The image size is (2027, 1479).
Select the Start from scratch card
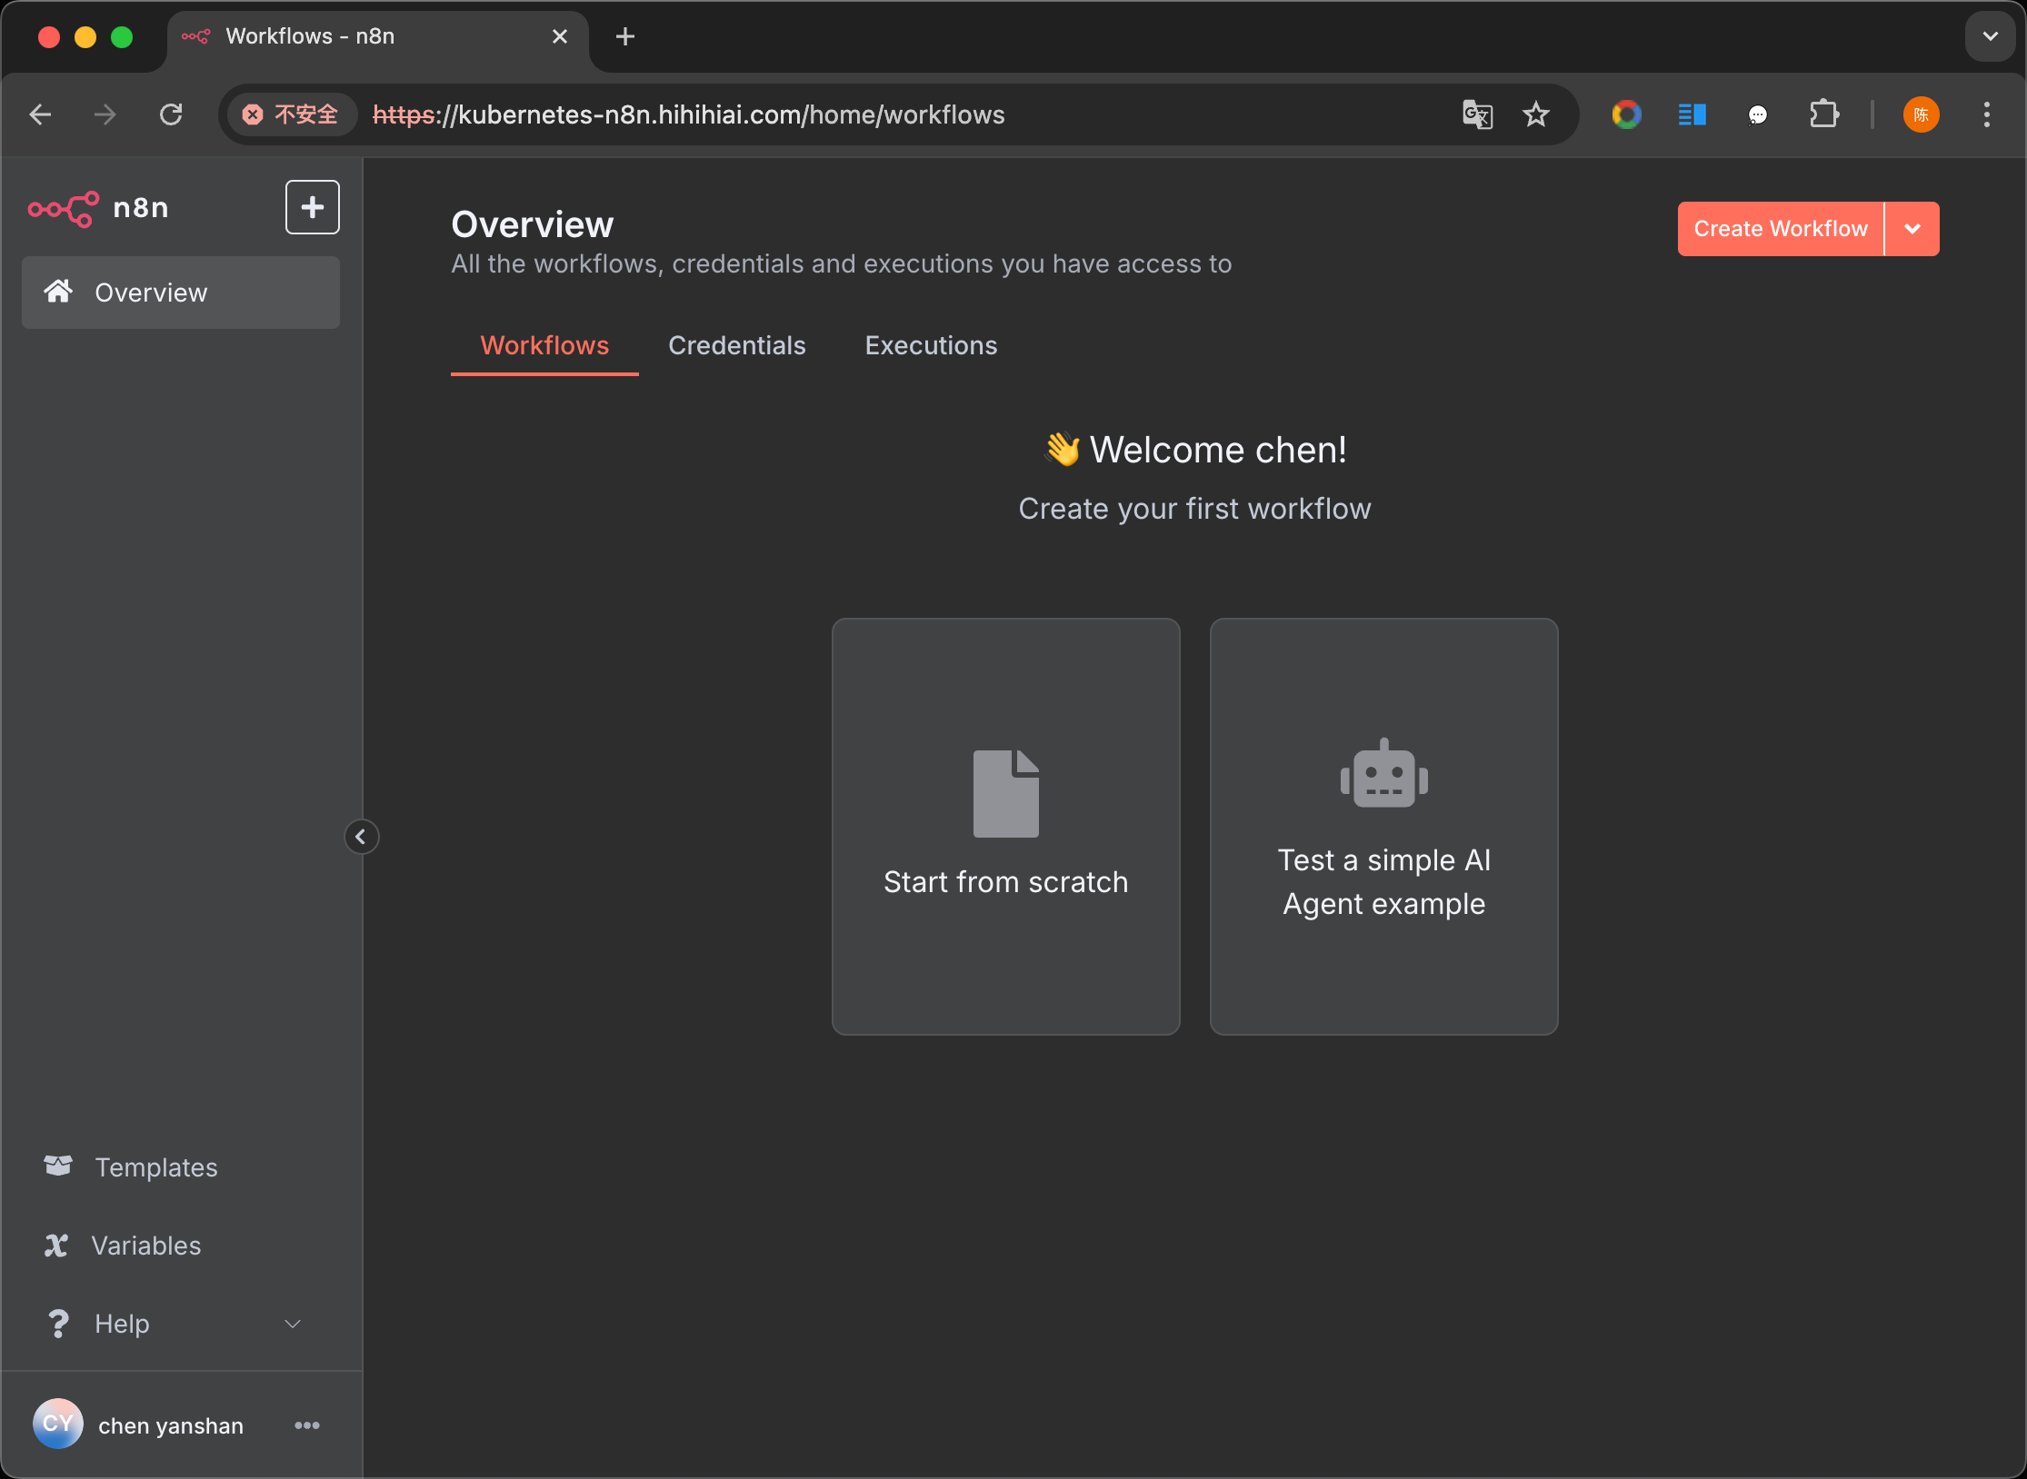click(1006, 827)
